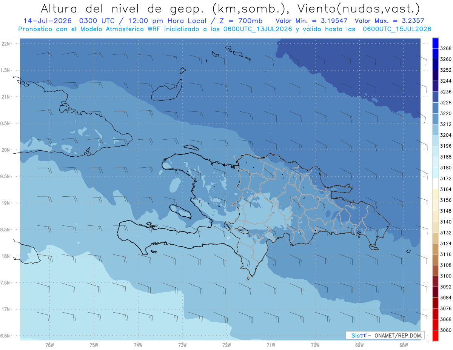Click the '69W' longitude label

coord(359,345)
